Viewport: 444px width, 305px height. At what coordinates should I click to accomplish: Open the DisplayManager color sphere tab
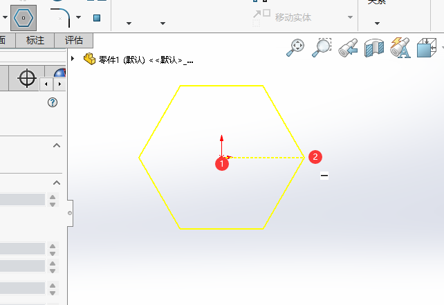tap(59, 73)
